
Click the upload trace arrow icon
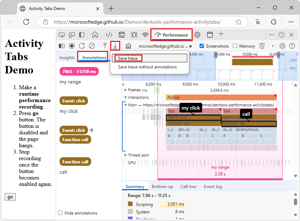105,46
